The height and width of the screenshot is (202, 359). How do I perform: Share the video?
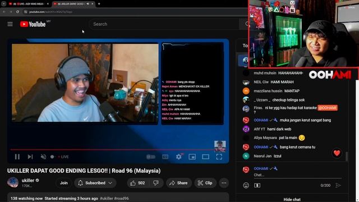tap(178, 183)
